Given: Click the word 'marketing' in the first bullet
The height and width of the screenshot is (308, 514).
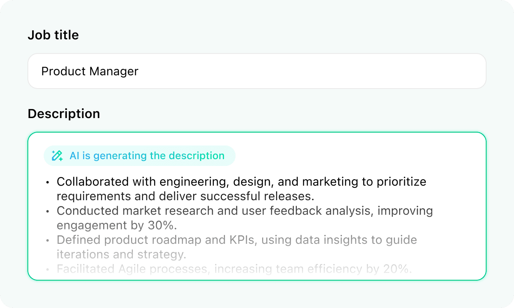Looking at the screenshot, I should tap(331, 182).
